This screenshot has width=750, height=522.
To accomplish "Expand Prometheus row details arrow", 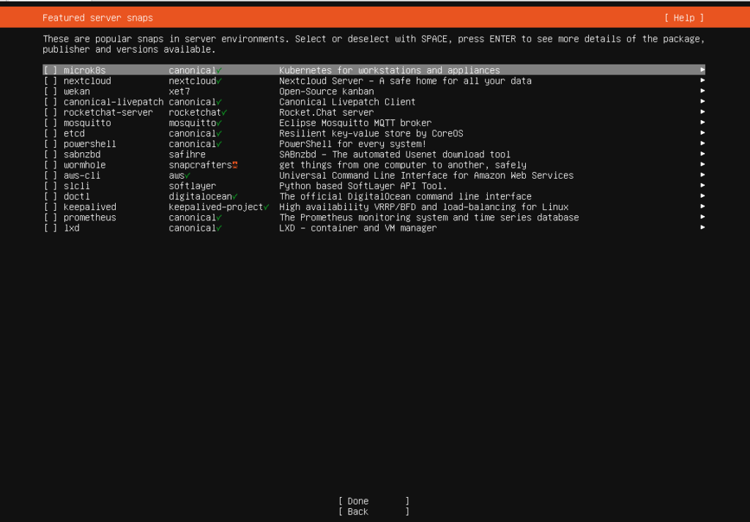I will 702,217.
